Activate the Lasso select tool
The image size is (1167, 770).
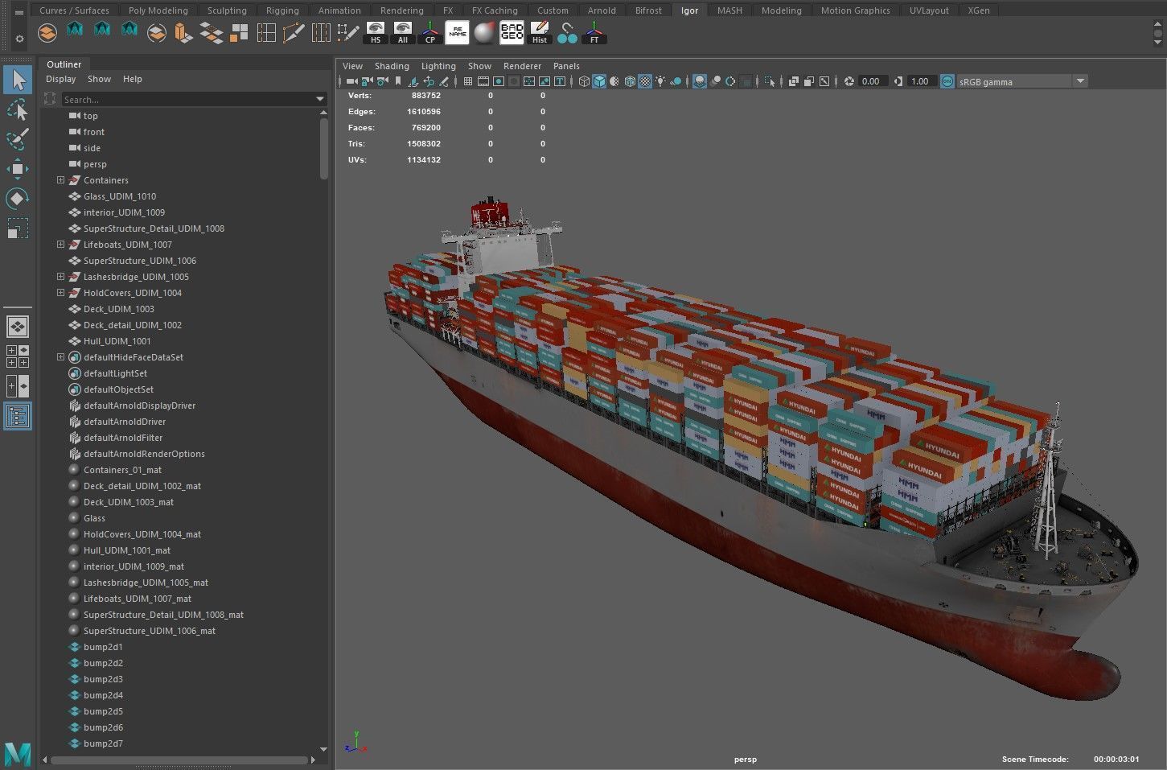coord(18,109)
